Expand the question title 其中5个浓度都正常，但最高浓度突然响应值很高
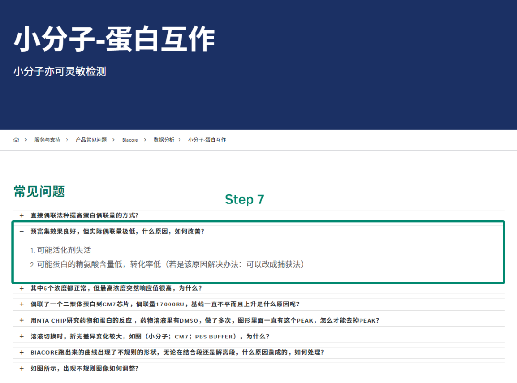The height and width of the screenshot is (383, 517). coord(116,288)
